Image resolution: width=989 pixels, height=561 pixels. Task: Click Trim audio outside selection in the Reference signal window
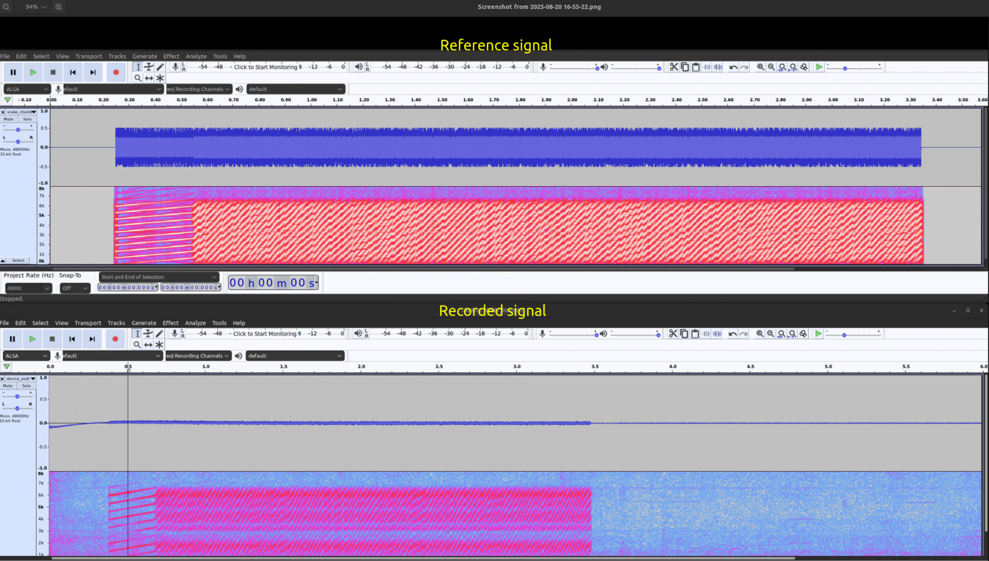pyautogui.click(x=707, y=67)
